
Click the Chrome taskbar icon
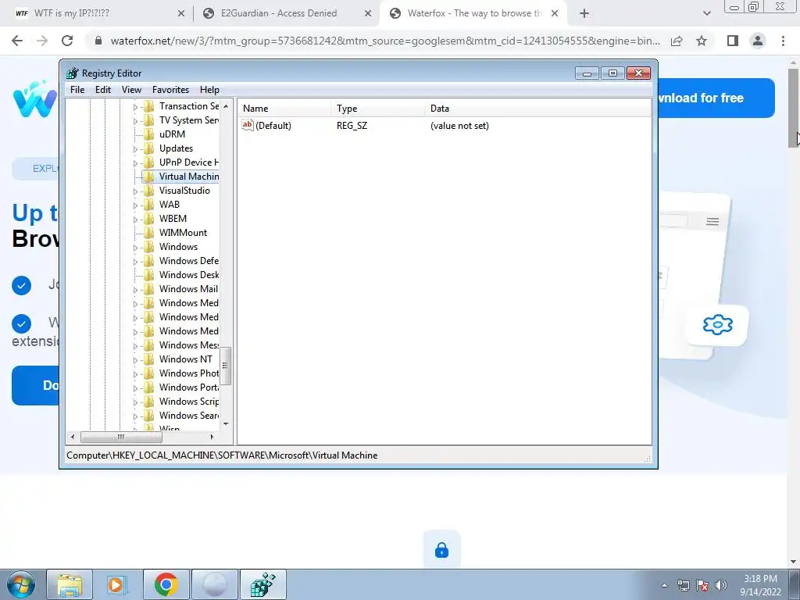coord(166,584)
